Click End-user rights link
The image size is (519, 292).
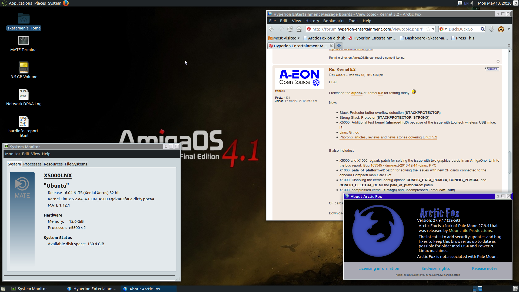click(435, 268)
